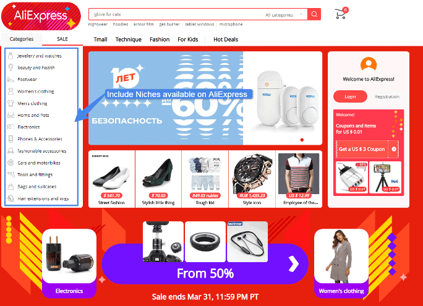Click the Men's clothing shirt icon
The height and width of the screenshot is (306, 423).
coord(11,103)
